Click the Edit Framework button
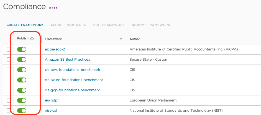 click(109, 25)
